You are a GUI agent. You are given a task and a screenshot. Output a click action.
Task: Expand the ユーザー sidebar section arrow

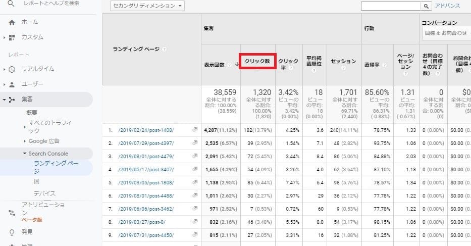[4, 85]
